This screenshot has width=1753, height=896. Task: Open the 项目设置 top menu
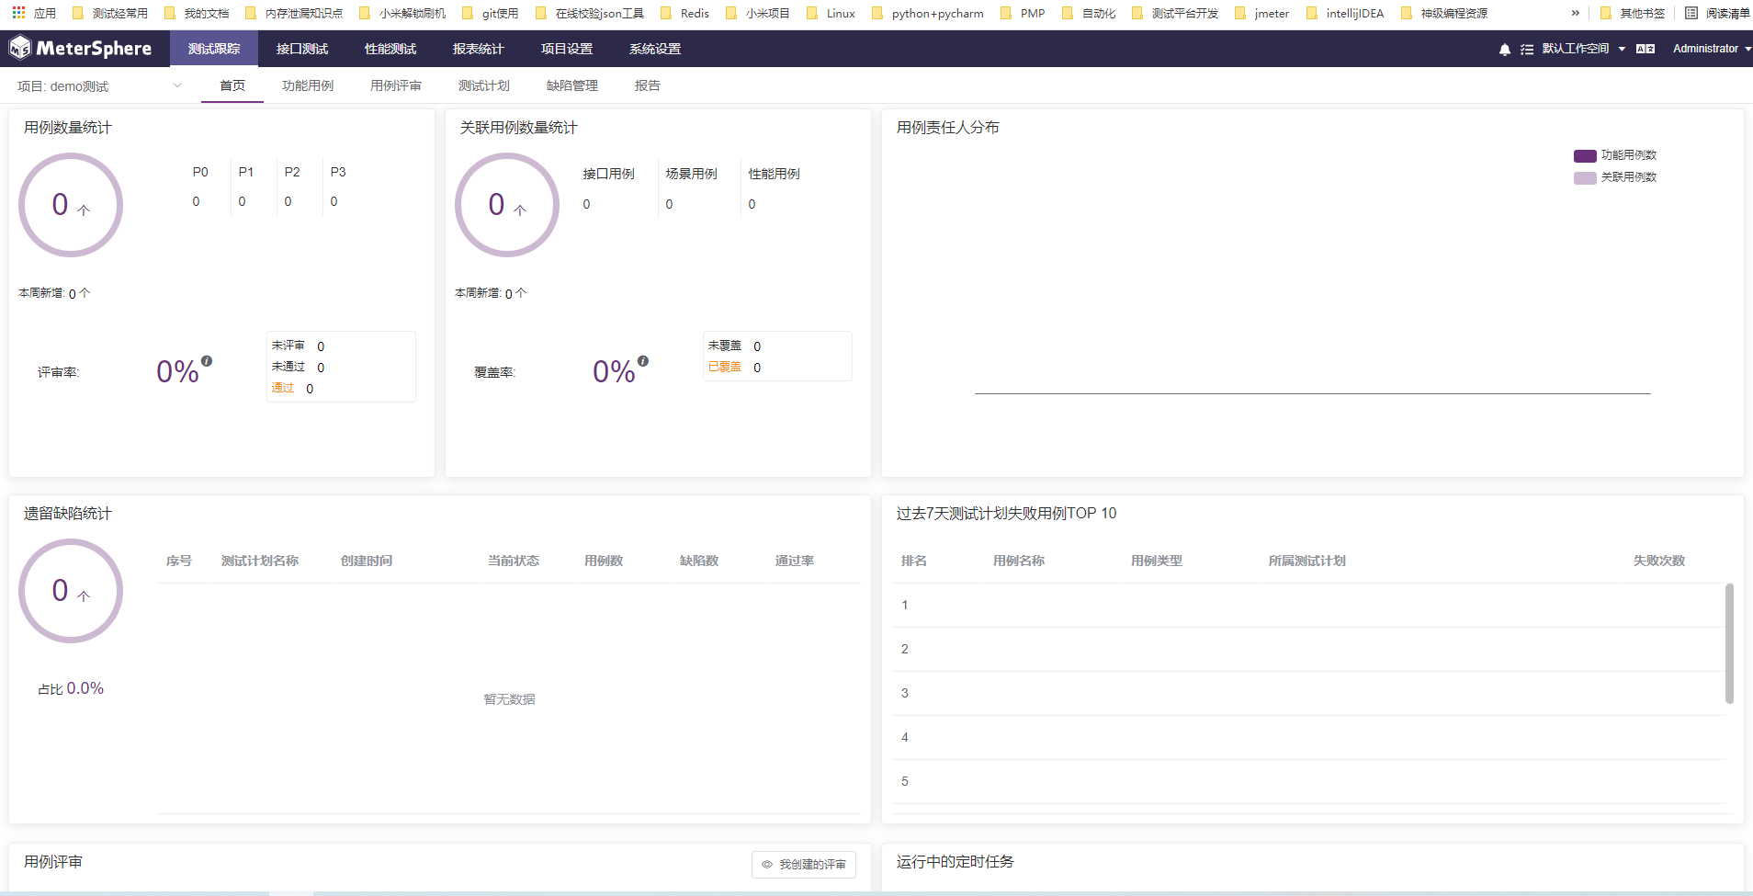click(567, 49)
